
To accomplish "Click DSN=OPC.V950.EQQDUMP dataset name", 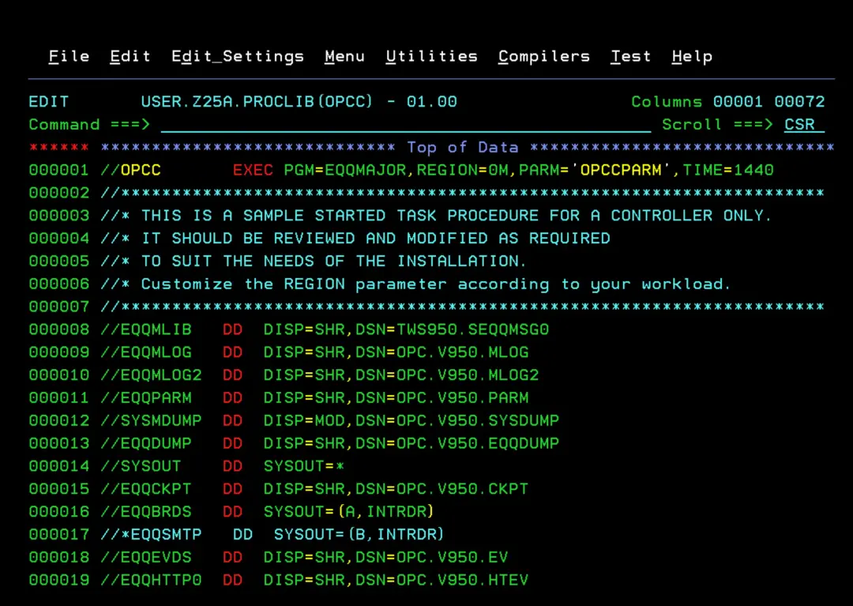I will tap(457, 445).
